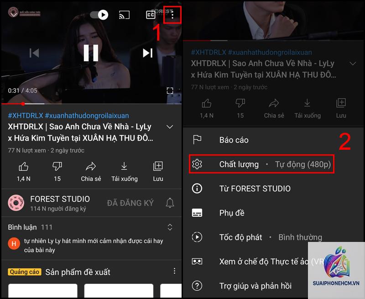Open the three-dot more options menu on video

pyautogui.click(x=172, y=15)
